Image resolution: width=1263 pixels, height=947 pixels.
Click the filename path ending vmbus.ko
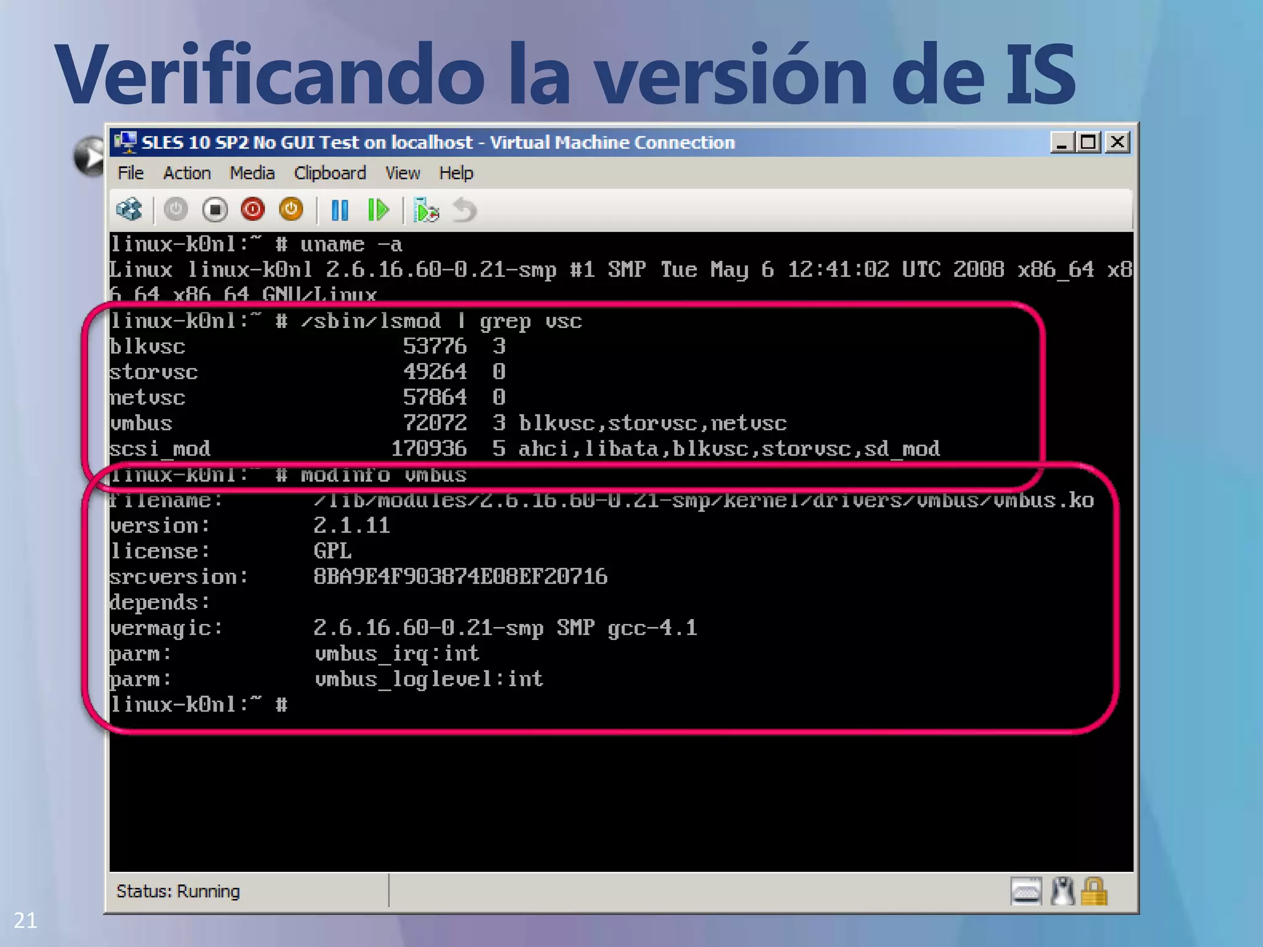pyautogui.click(x=704, y=500)
